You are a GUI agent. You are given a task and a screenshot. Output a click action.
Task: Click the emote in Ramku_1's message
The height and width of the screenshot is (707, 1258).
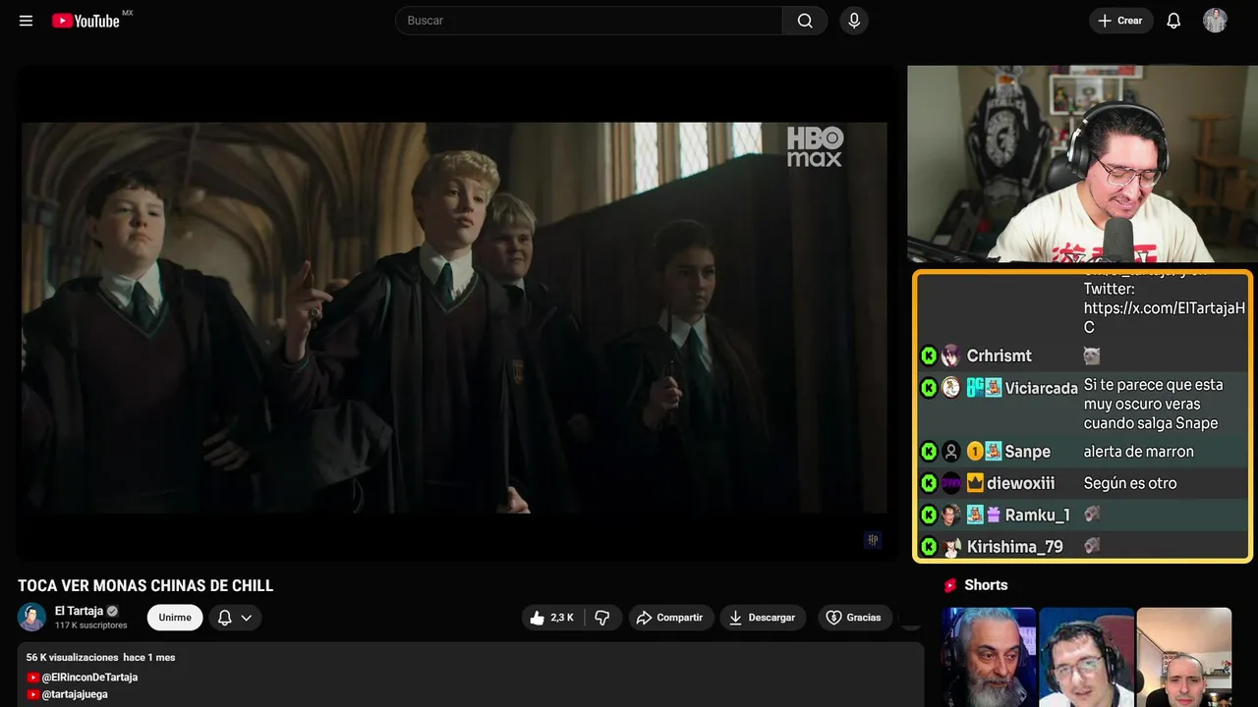coord(1091,515)
